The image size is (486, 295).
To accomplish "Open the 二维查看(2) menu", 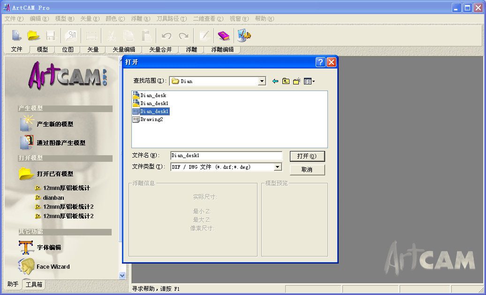I will (208, 19).
